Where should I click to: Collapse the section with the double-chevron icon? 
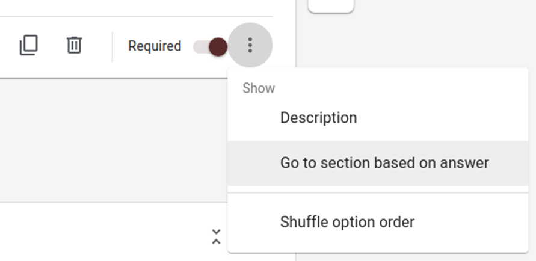coord(216,236)
